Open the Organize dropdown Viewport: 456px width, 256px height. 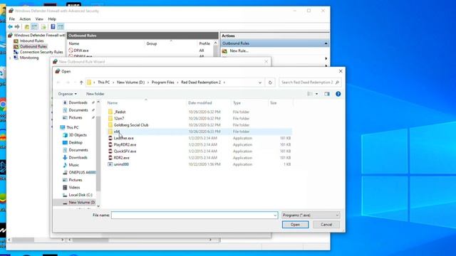pyautogui.click(x=68, y=94)
